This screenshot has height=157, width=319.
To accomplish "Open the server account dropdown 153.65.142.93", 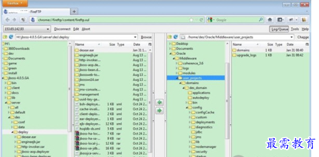I will click(x=27, y=29).
